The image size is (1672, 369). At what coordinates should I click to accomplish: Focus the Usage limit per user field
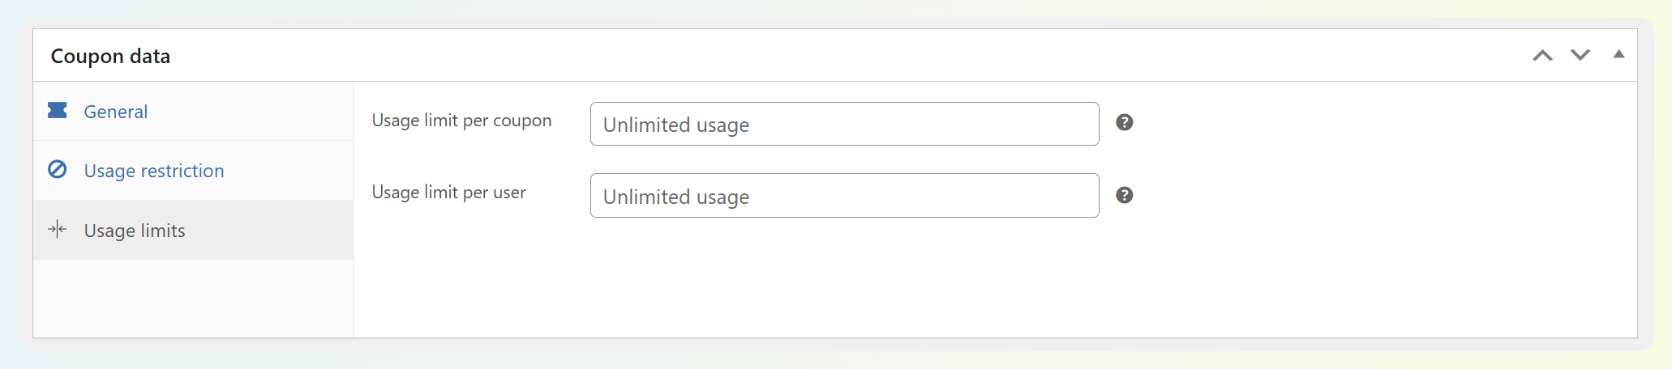[844, 196]
